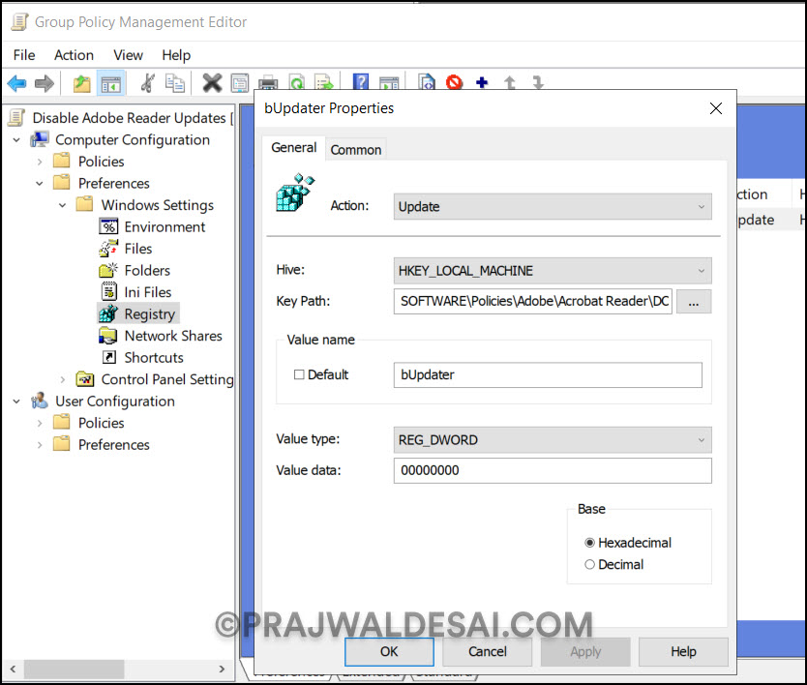Click the red Disable item toolbar icon
807x685 pixels.
tap(454, 82)
